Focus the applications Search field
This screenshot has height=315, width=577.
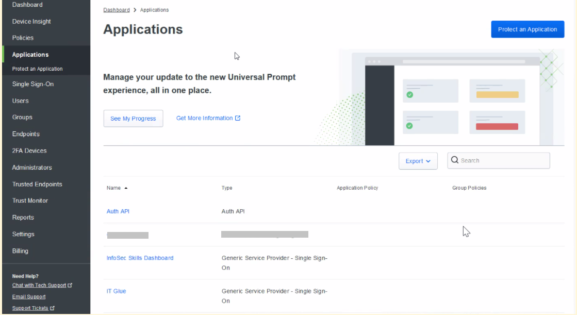[x=503, y=160]
